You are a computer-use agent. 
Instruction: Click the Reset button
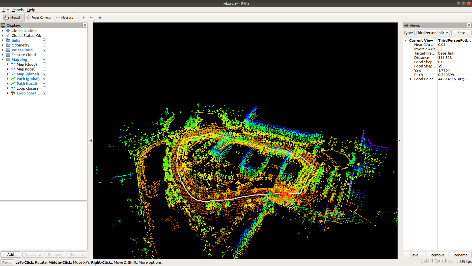[7, 262]
